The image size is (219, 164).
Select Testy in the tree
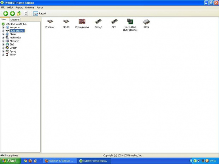[x=13, y=55]
